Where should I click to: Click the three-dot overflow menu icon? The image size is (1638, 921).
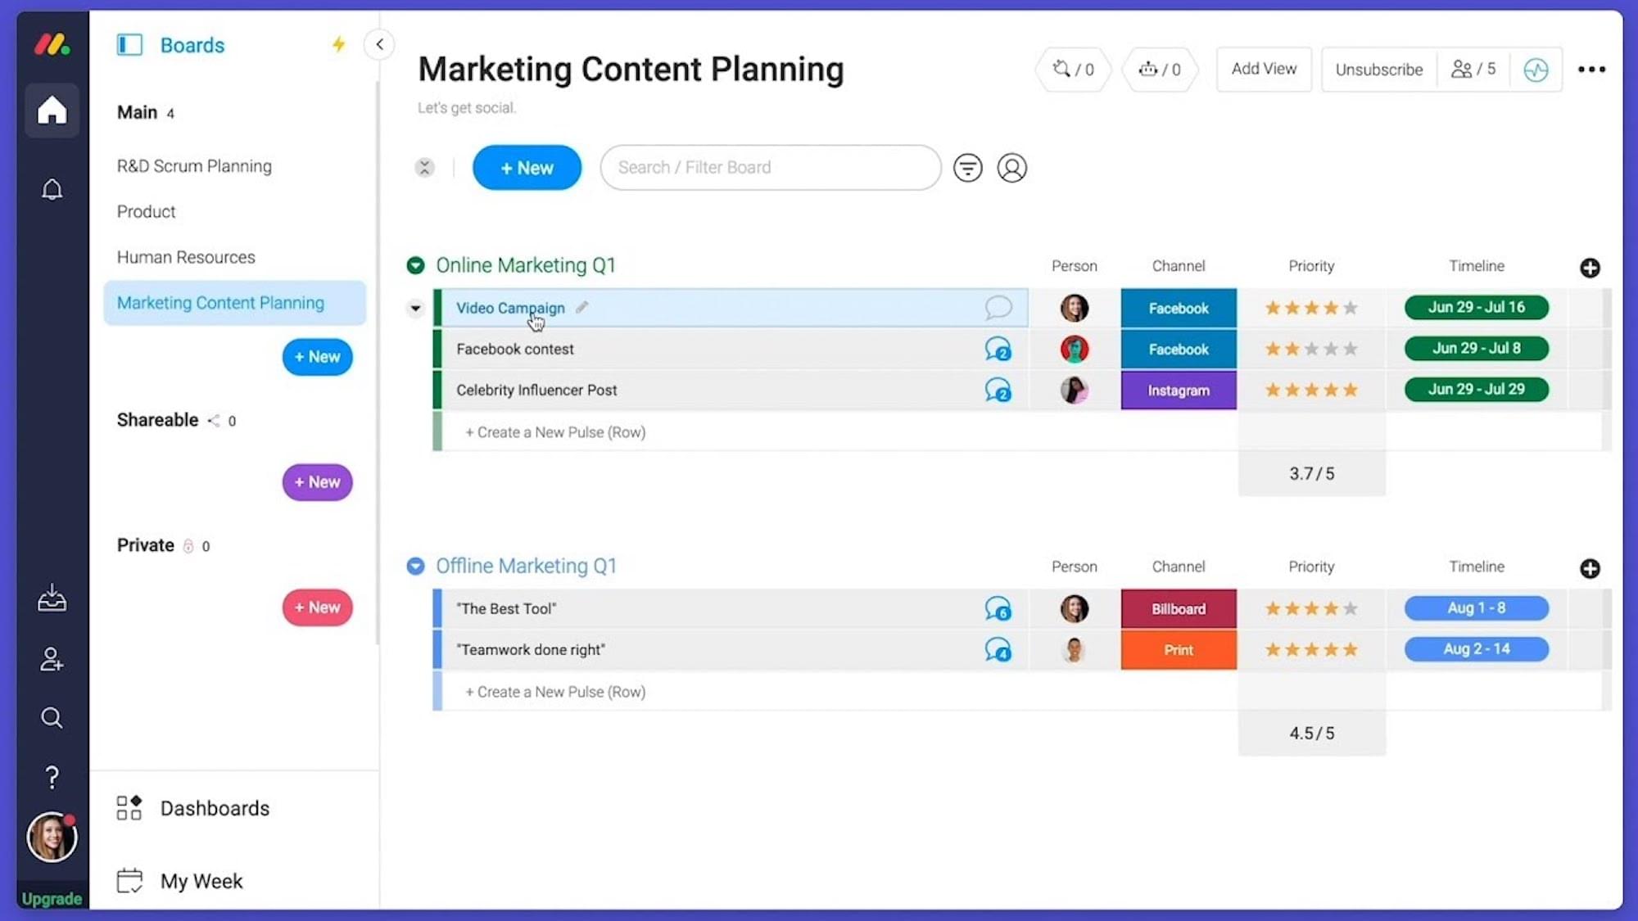tap(1590, 69)
